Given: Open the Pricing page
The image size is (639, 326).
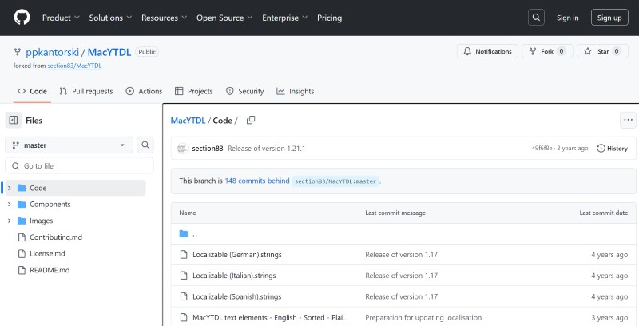Looking at the screenshot, I should pos(329,18).
